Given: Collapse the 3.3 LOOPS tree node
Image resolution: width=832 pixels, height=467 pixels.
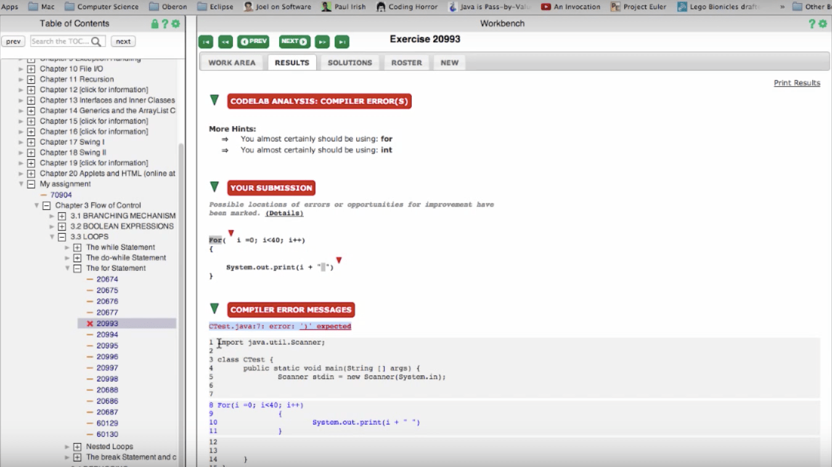Looking at the screenshot, I should pyautogui.click(x=62, y=237).
